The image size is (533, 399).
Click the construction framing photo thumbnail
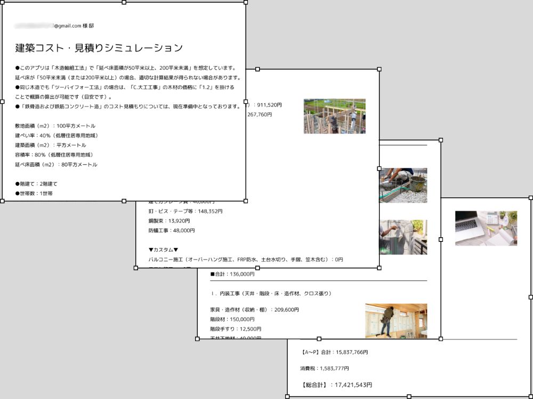coord(335,115)
